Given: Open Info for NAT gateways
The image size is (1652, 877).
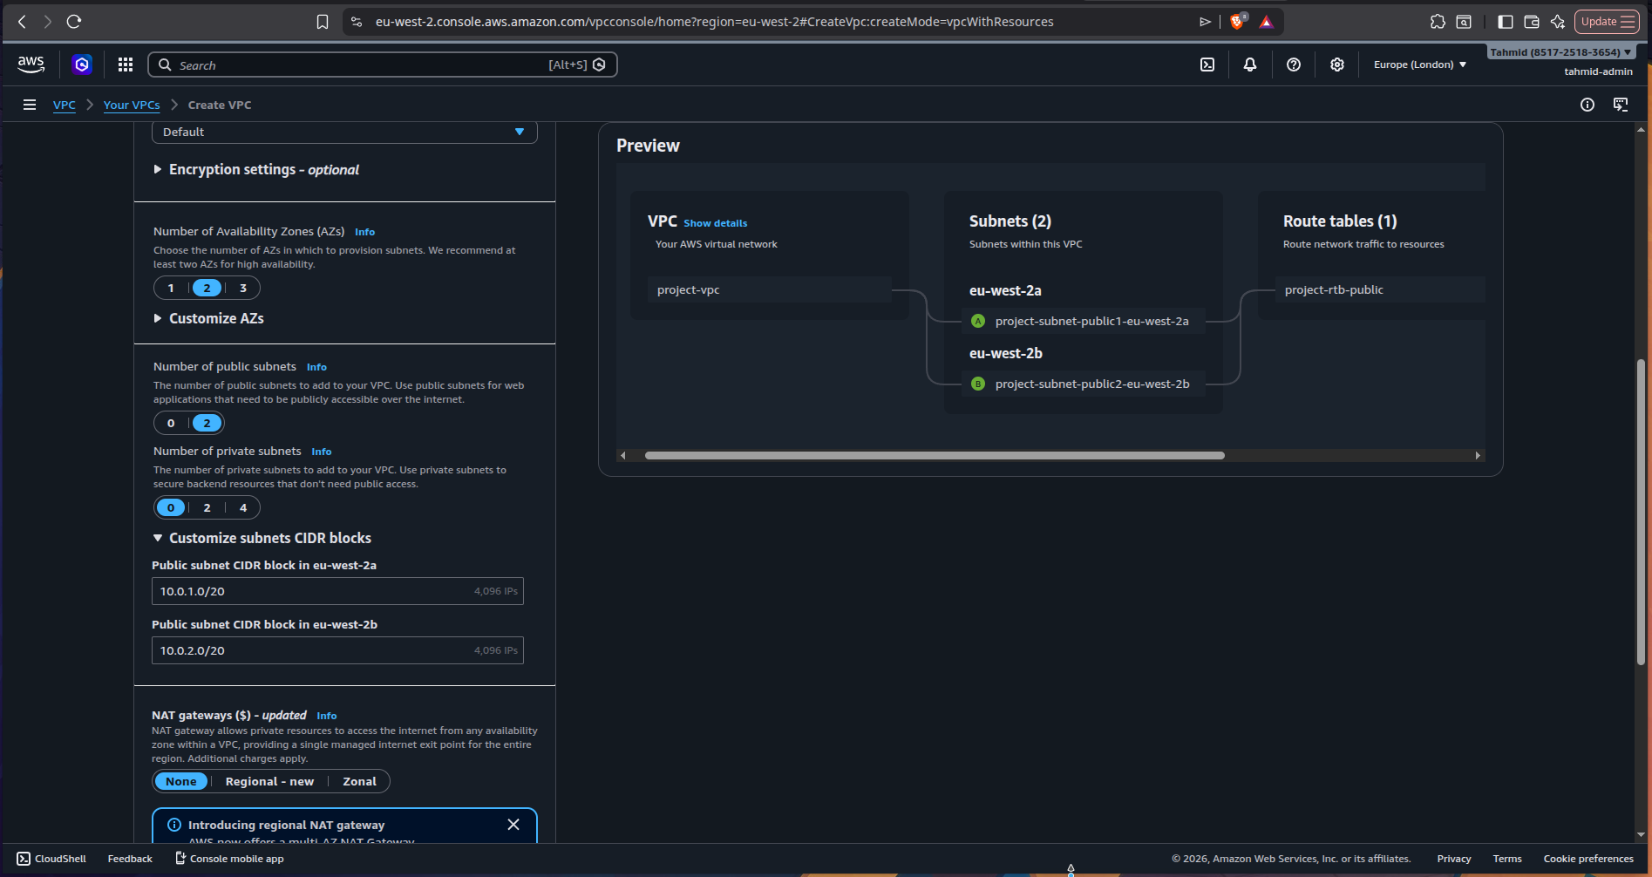Looking at the screenshot, I should [x=327, y=716].
